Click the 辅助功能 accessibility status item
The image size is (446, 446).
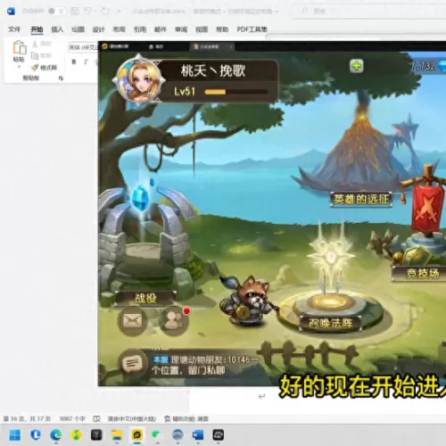(x=186, y=419)
